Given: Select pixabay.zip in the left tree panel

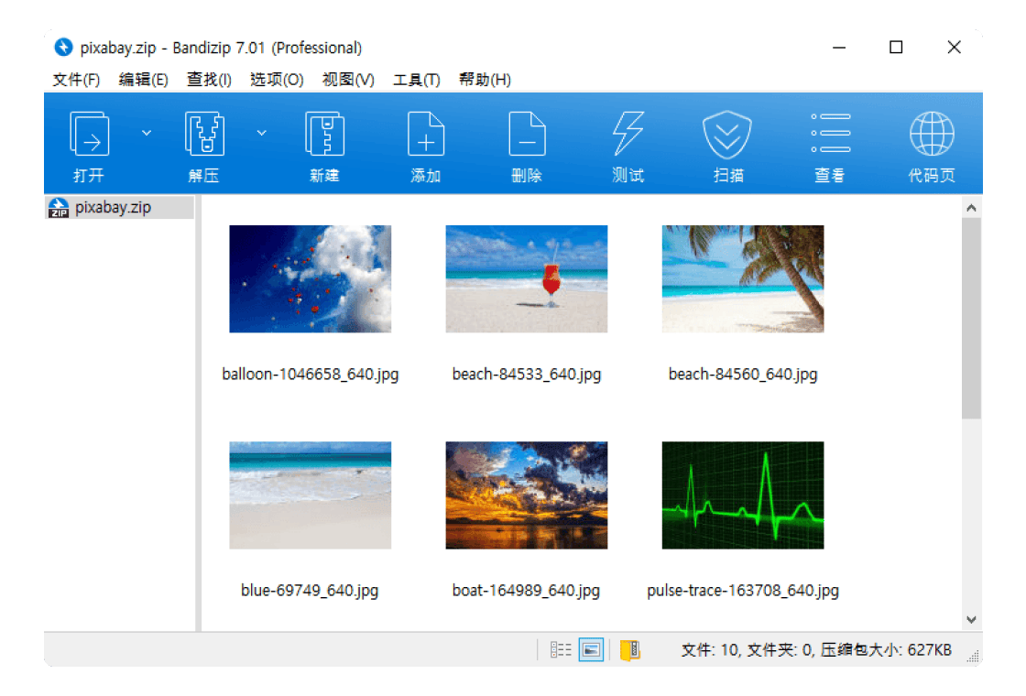Looking at the screenshot, I should pyautogui.click(x=113, y=208).
